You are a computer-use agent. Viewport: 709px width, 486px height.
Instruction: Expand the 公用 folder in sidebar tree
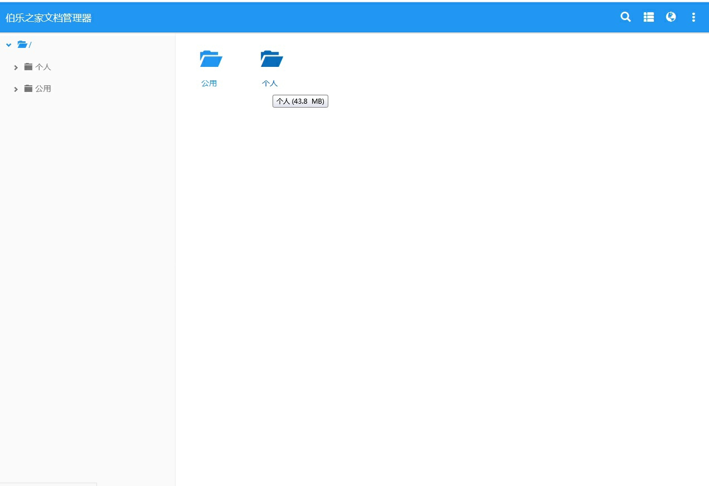(16, 89)
